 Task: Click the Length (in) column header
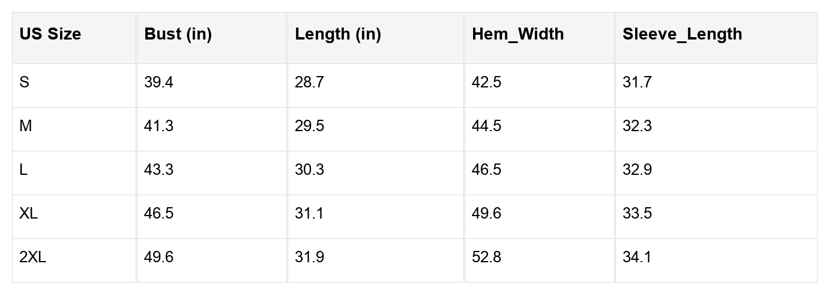point(337,34)
